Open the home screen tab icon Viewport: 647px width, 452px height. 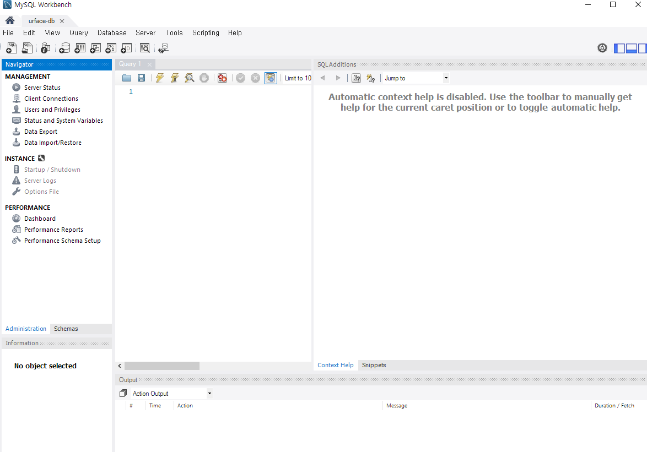(10, 20)
